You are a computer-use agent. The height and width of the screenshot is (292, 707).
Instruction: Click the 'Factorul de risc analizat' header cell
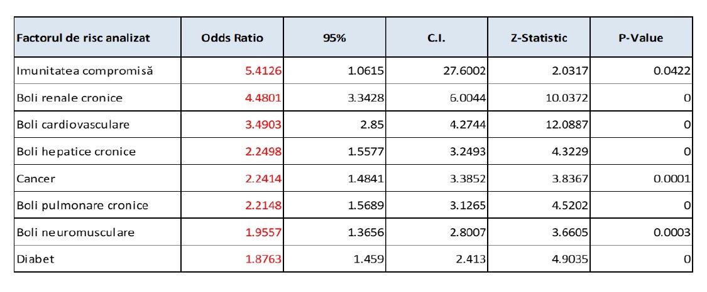84,38
